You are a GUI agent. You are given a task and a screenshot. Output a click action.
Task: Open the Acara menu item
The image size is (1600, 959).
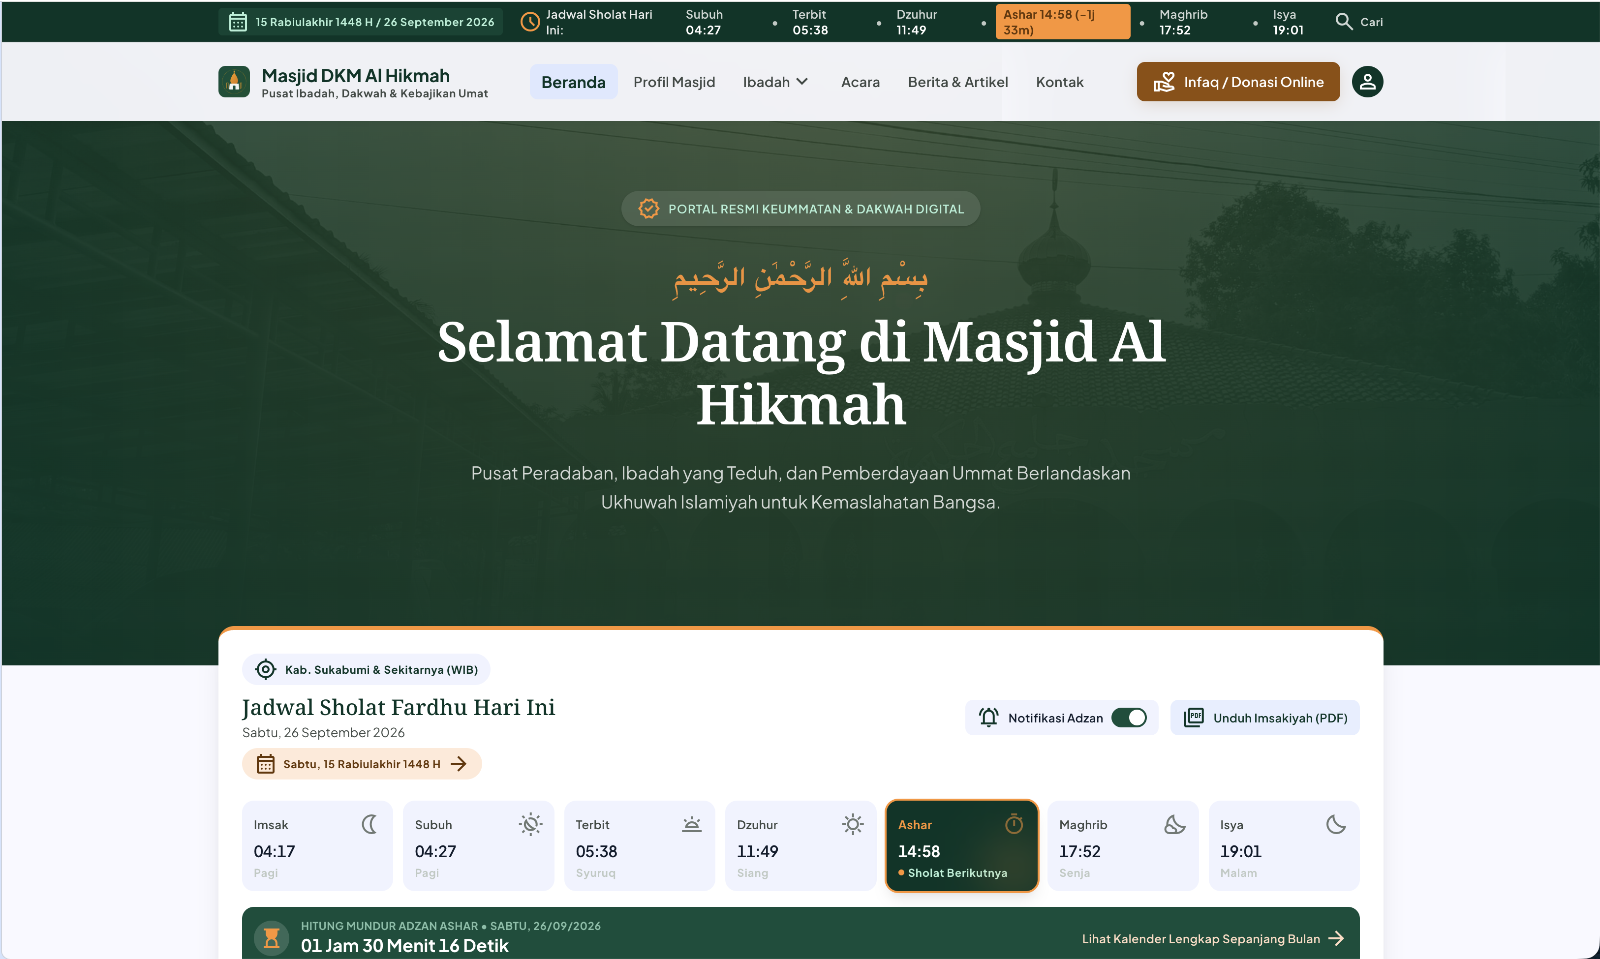pos(861,82)
